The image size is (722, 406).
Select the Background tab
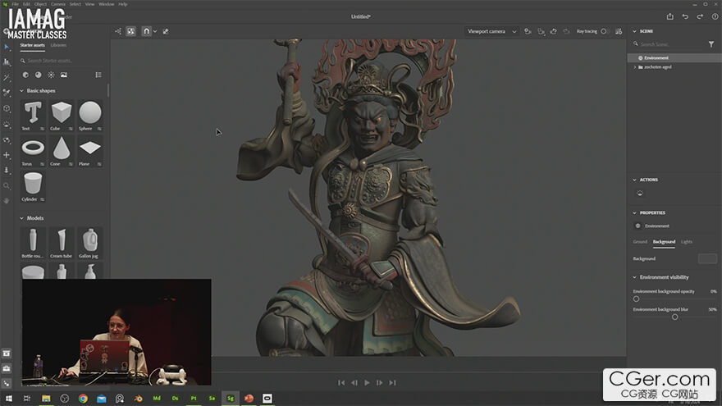(x=664, y=242)
